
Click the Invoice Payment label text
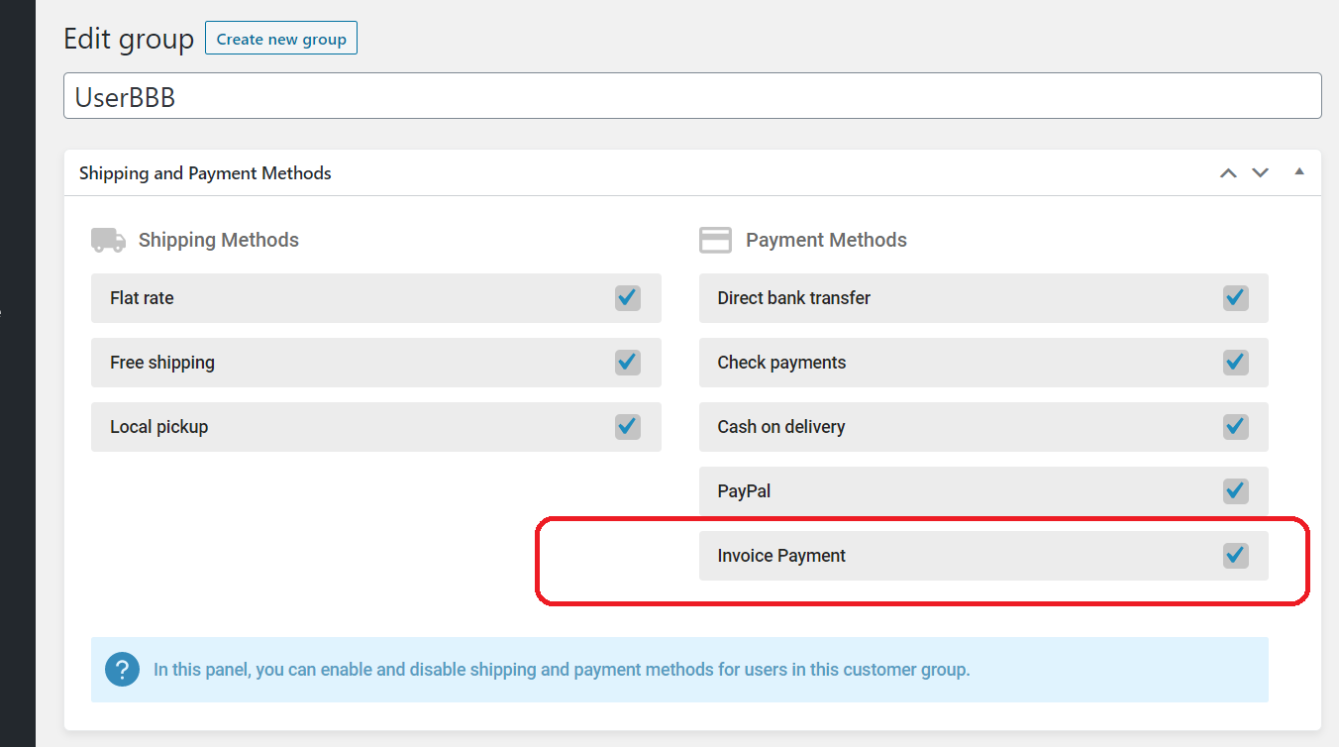click(781, 556)
